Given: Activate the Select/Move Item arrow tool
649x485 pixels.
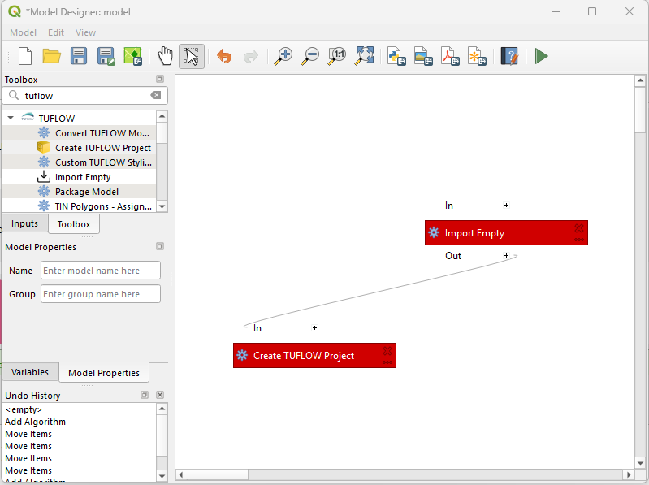Looking at the screenshot, I should [192, 56].
